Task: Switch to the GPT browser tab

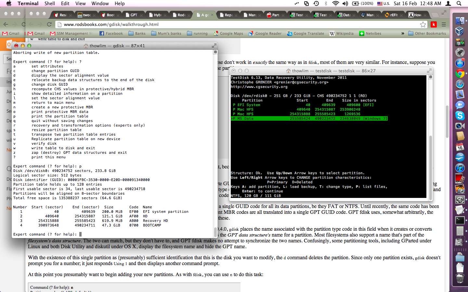Action: pos(134,15)
